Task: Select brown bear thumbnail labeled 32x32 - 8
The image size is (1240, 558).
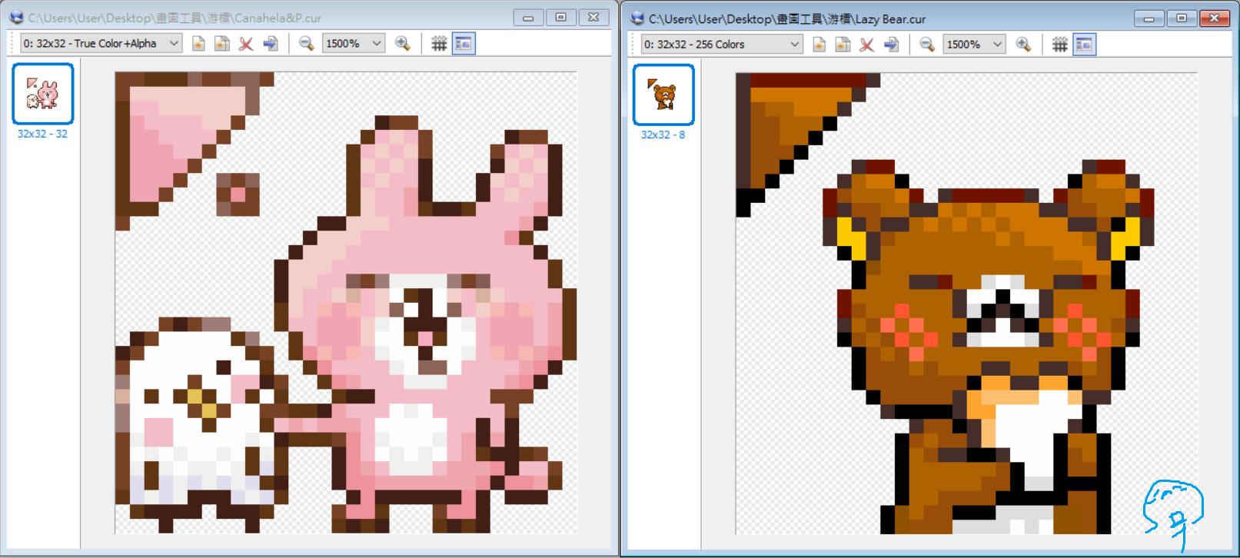Action: tap(663, 95)
